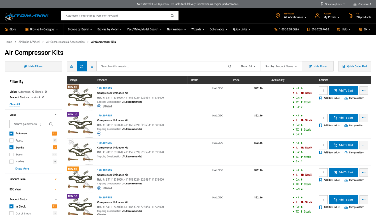Viewport: 376px width, 215px height.
Task: Click Add Item to List for first product
Action: (330, 98)
